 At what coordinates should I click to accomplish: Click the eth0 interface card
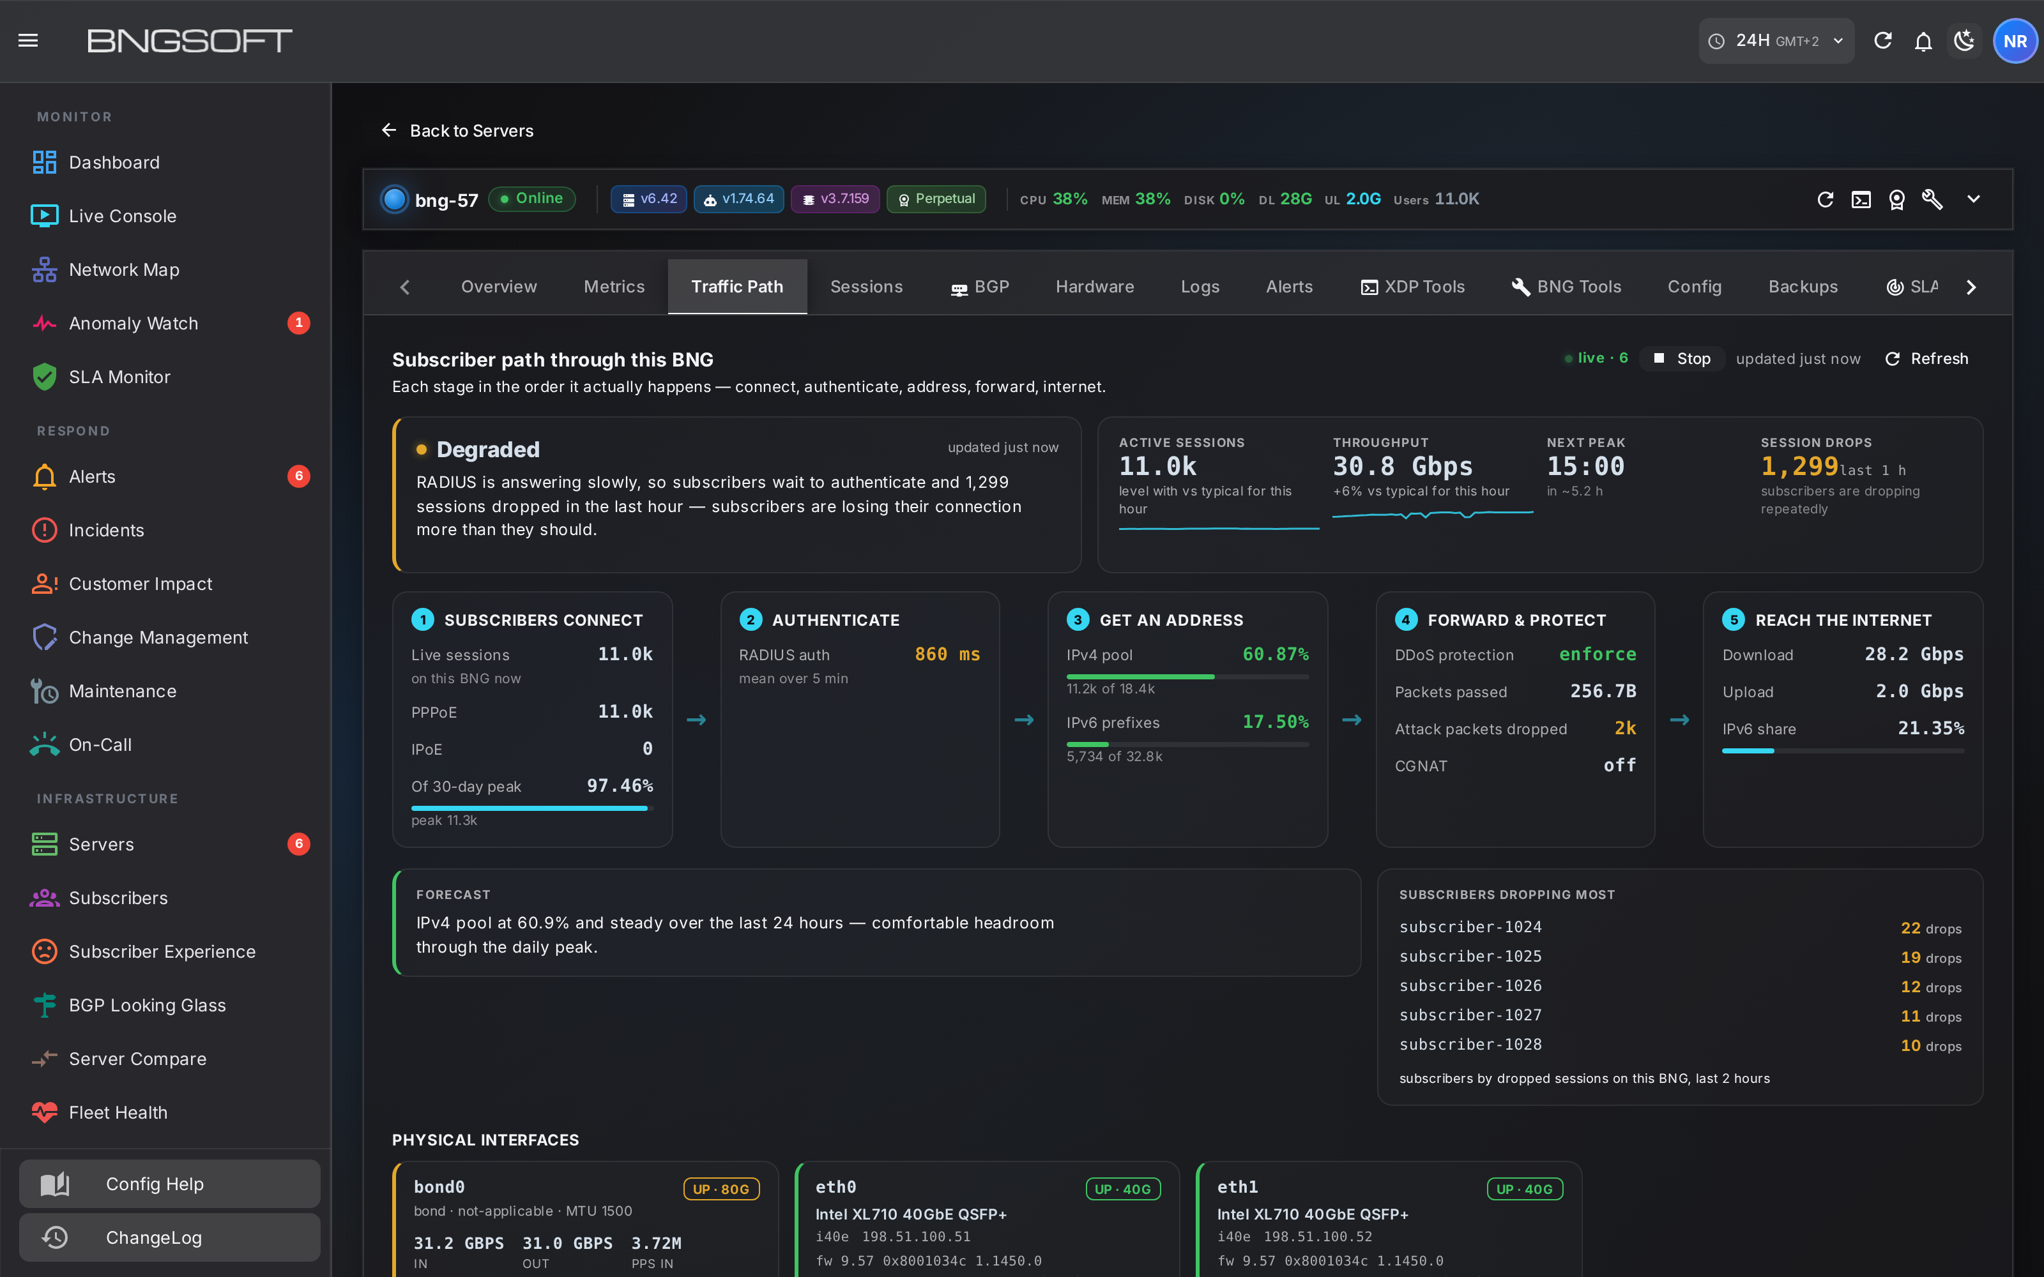[986, 1220]
